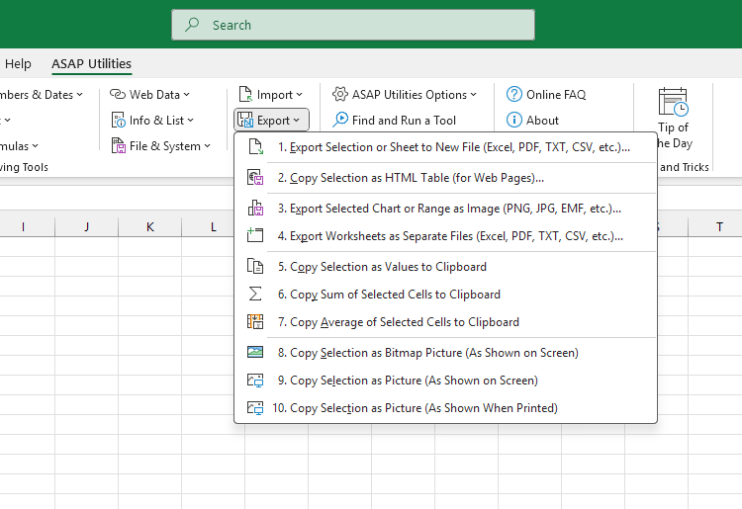The width and height of the screenshot is (742, 509).
Task: Choose Copy Selection as Values to Clipboard
Action: coord(446,267)
